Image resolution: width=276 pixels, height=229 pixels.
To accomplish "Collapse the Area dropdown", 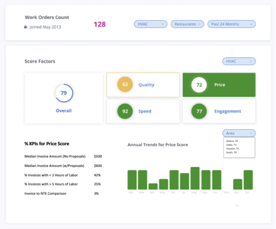I will coord(239,133).
